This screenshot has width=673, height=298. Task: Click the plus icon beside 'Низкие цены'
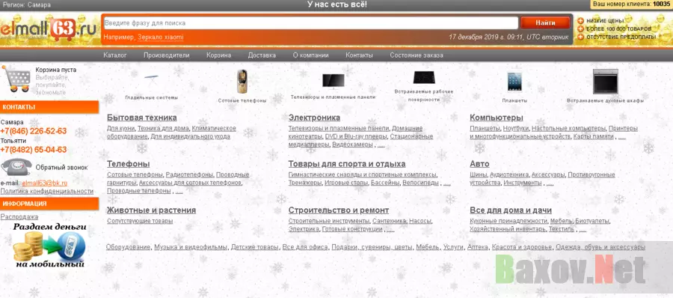(x=581, y=21)
